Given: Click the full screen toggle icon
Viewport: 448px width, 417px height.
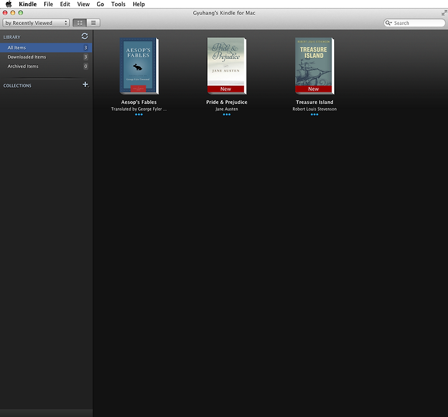Looking at the screenshot, I should point(444,13).
